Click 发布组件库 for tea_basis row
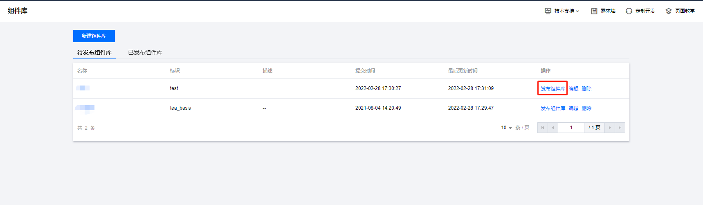Viewport: 703px width, 205px height. click(553, 108)
